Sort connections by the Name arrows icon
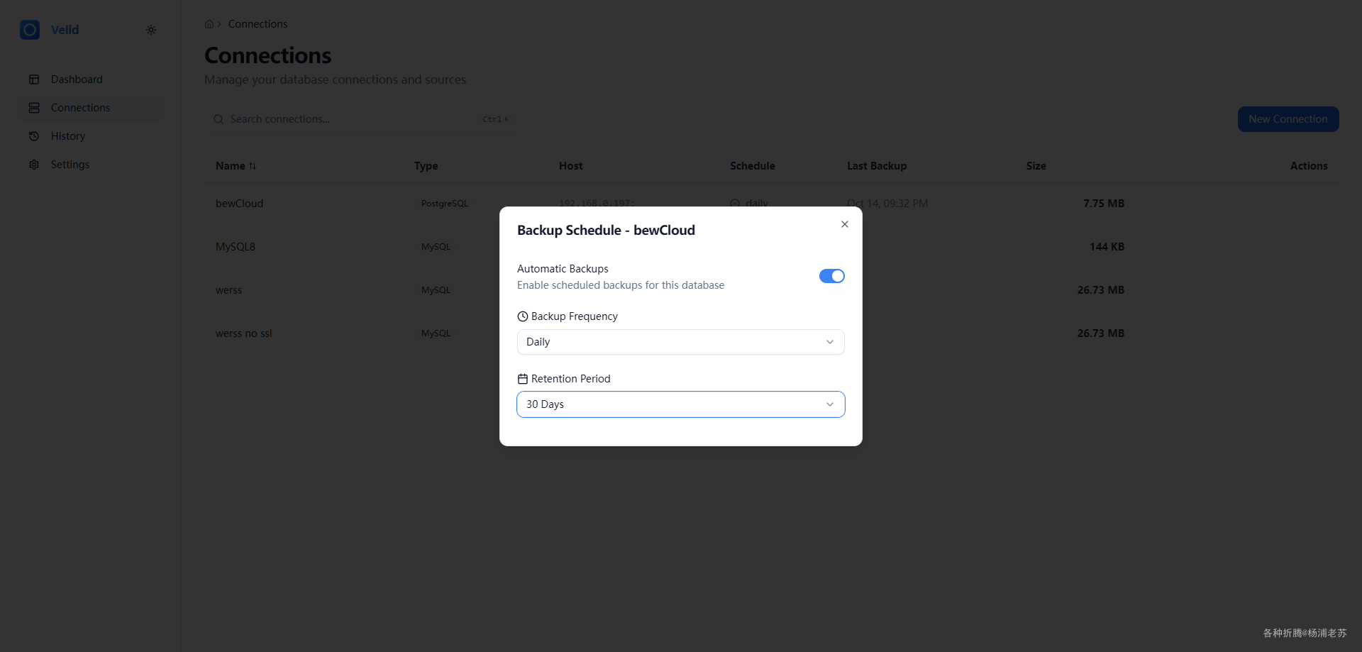This screenshot has width=1362, height=652. click(x=253, y=166)
